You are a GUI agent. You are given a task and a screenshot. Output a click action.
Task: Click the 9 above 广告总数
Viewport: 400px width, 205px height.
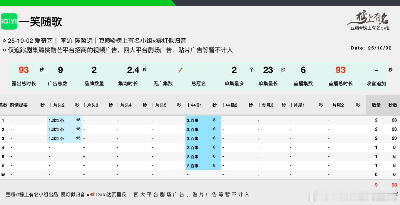(x=60, y=70)
